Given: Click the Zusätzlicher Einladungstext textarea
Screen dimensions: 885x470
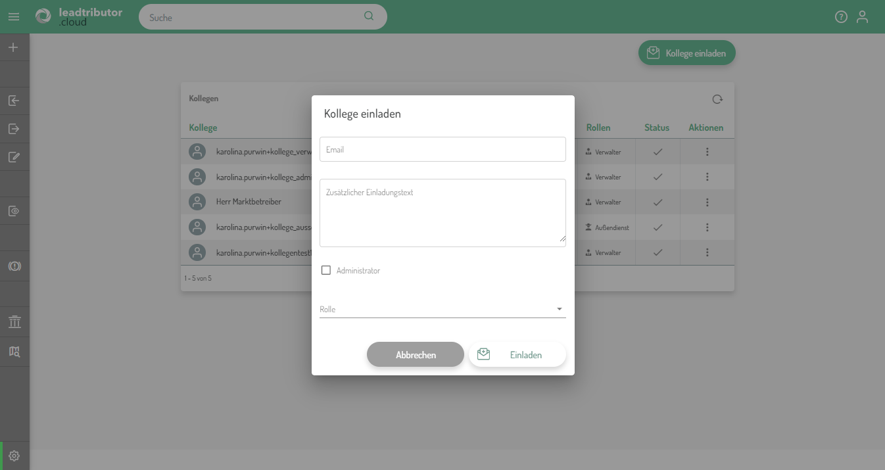Looking at the screenshot, I should [442, 213].
